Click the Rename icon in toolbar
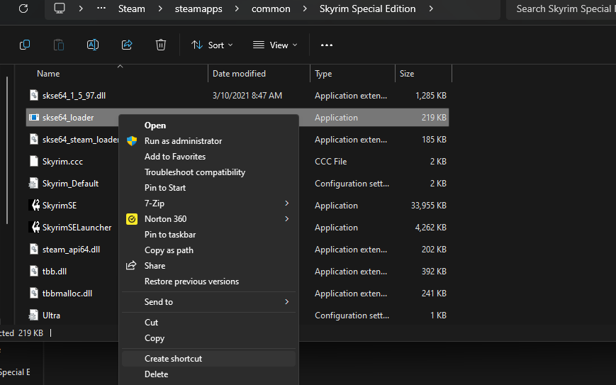 click(93, 45)
